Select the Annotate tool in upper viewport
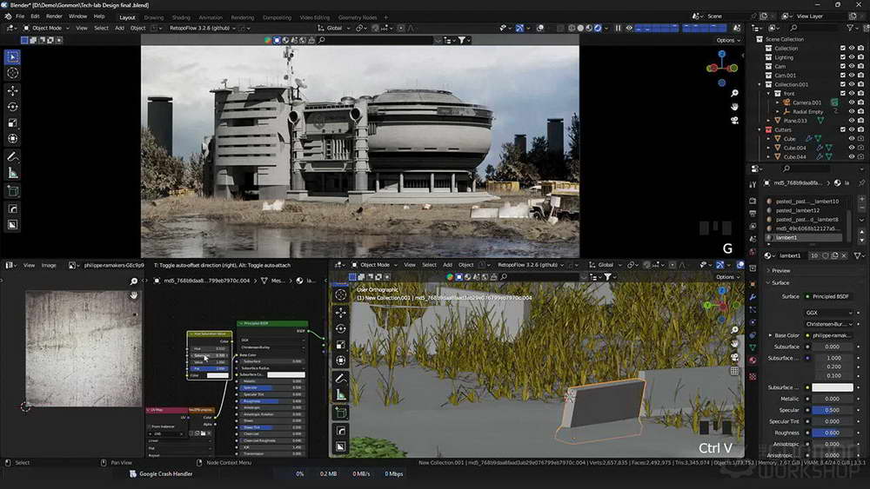 13,157
